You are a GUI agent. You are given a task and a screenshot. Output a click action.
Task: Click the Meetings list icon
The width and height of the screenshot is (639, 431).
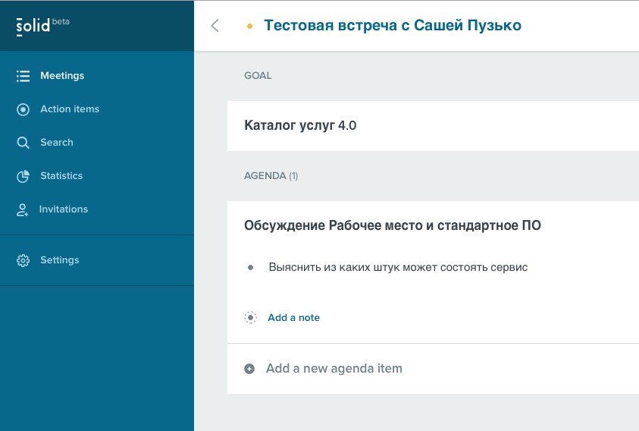coord(23,76)
